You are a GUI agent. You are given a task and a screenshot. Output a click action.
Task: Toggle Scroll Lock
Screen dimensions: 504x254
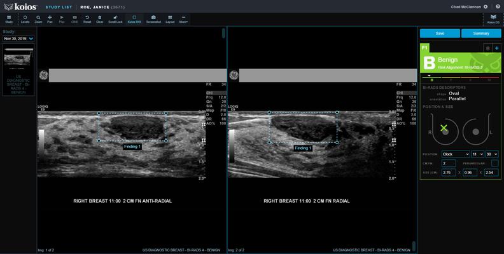(115, 18)
